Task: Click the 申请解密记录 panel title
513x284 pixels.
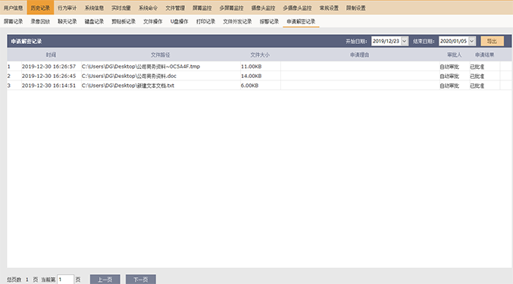Action: tap(27, 42)
